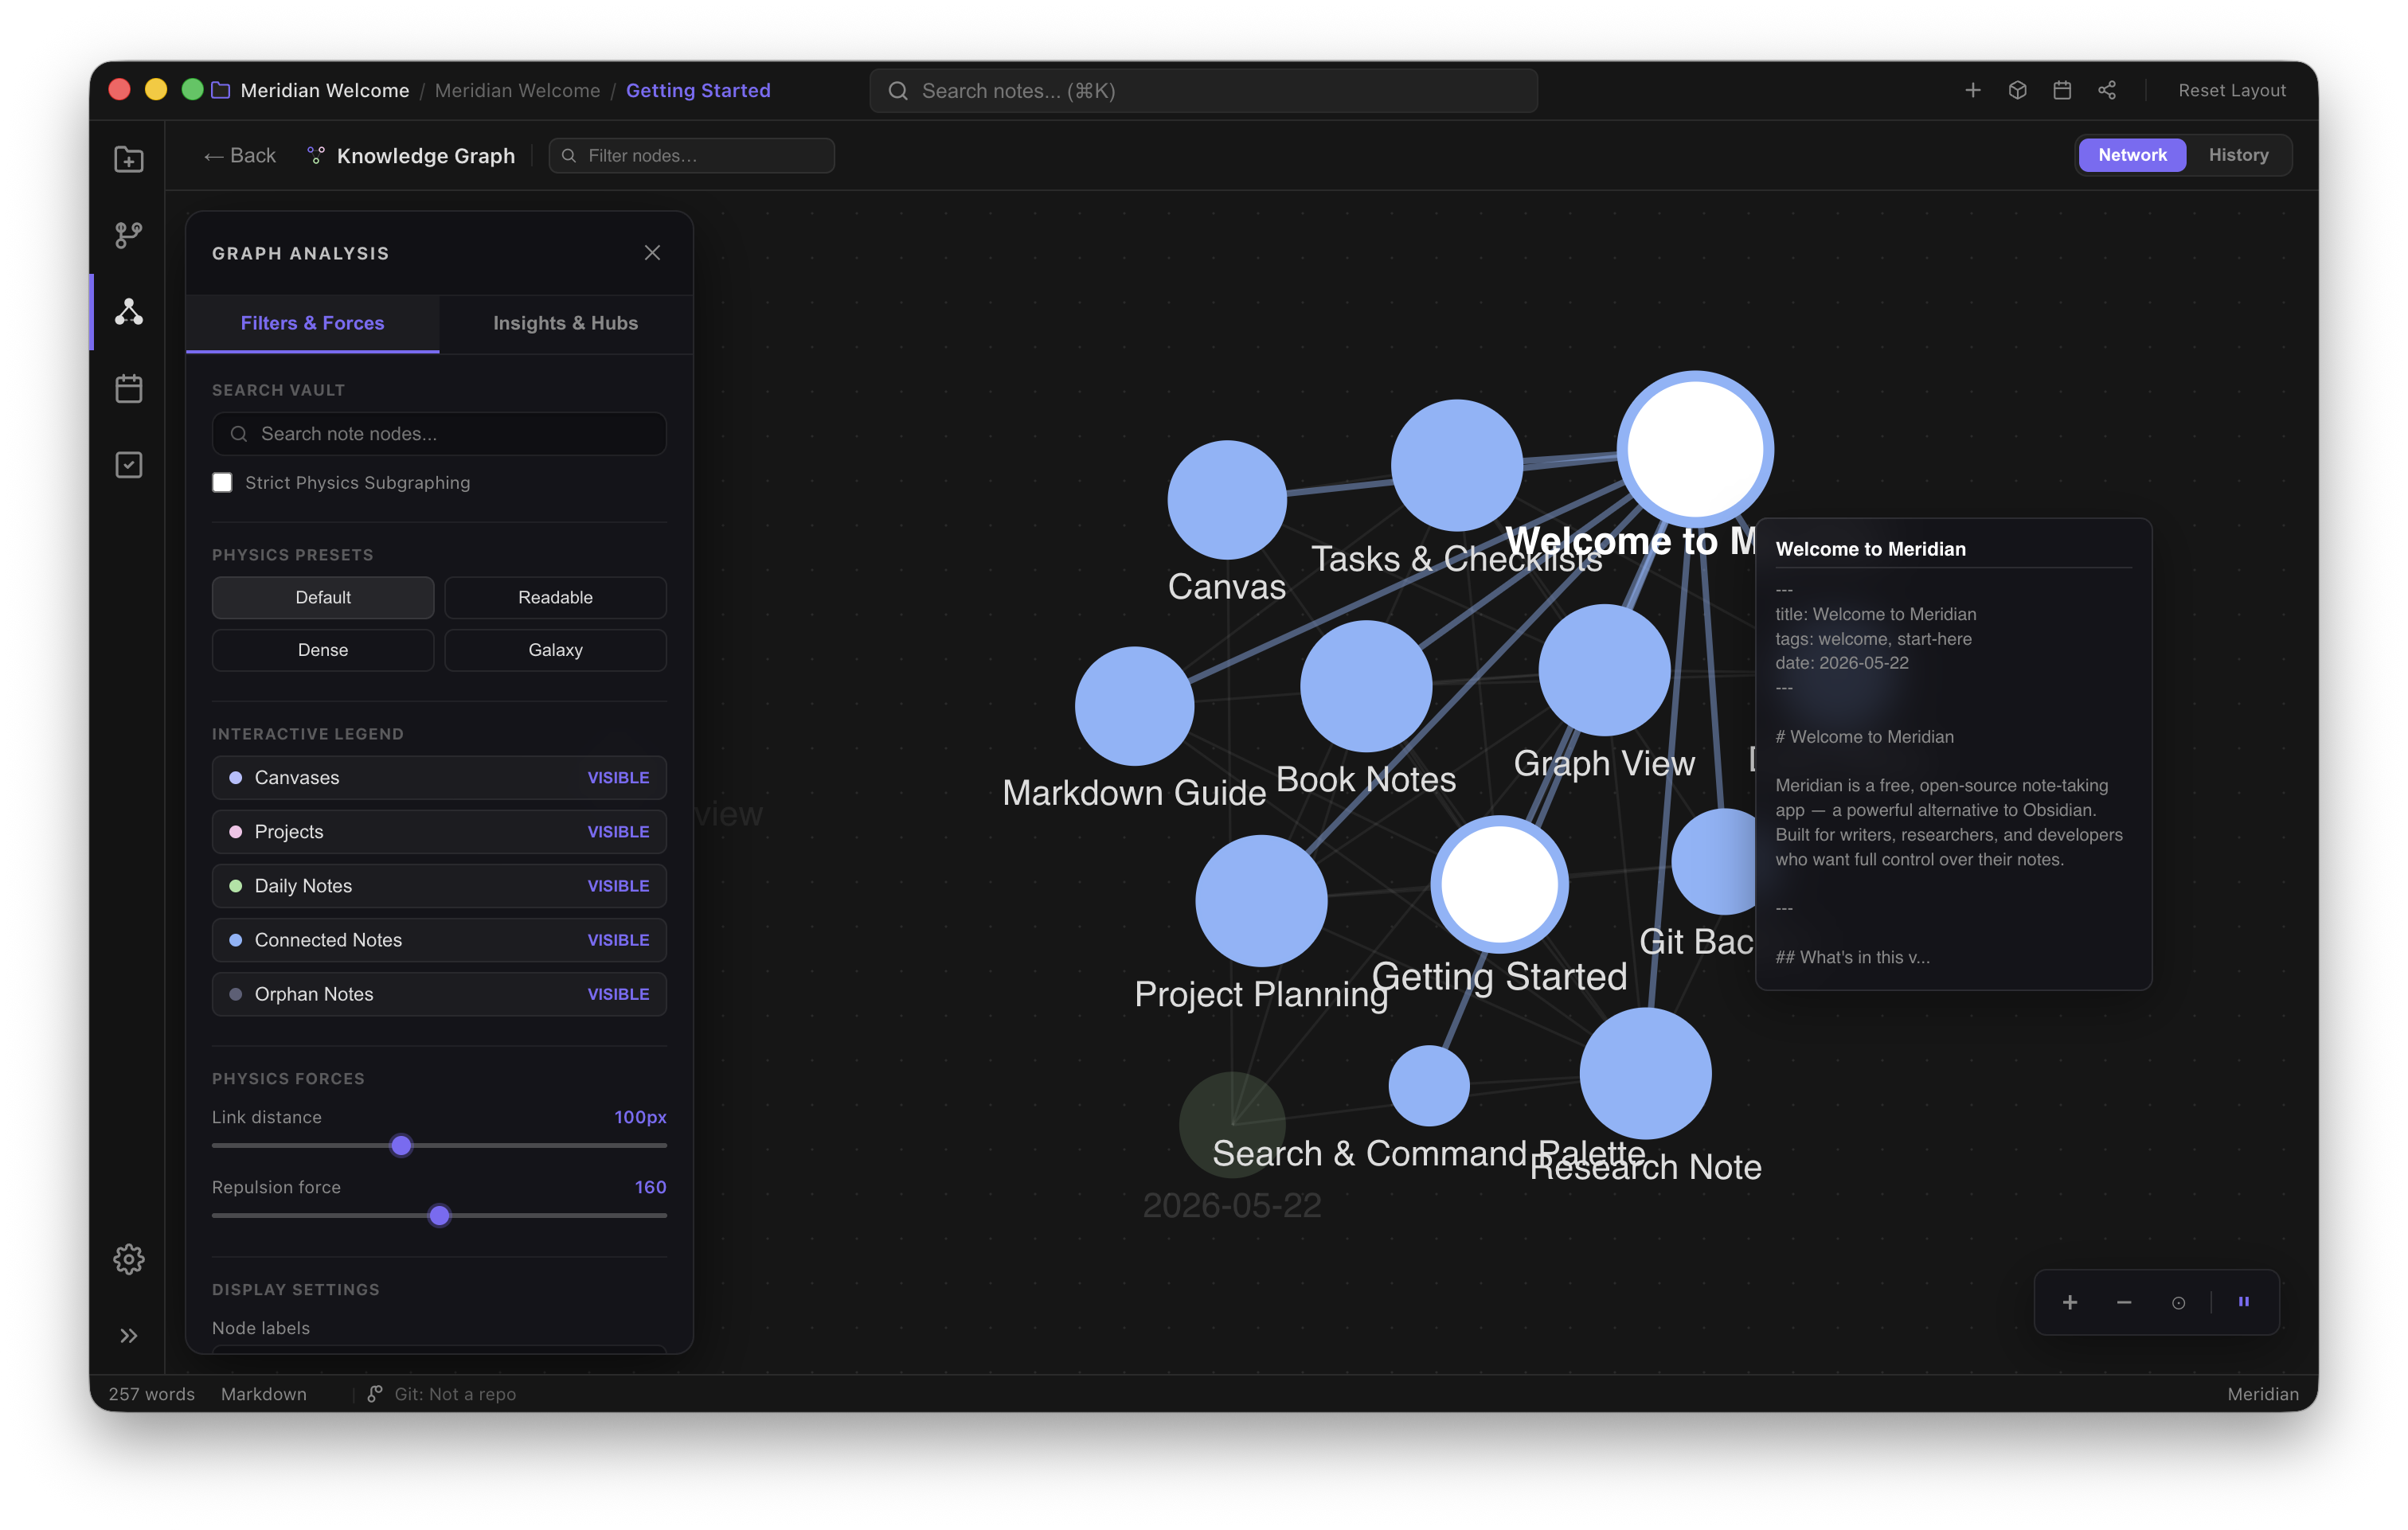
Task: Adjust the Link distance slider
Action: (x=401, y=1145)
